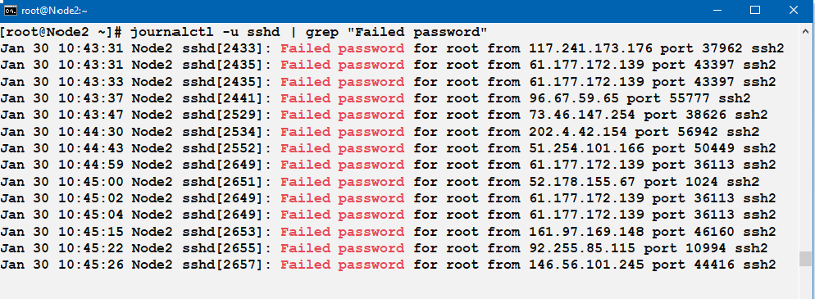Minimize the root@Node2 terminal window
The image size is (815, 299).
coord(717,10)
